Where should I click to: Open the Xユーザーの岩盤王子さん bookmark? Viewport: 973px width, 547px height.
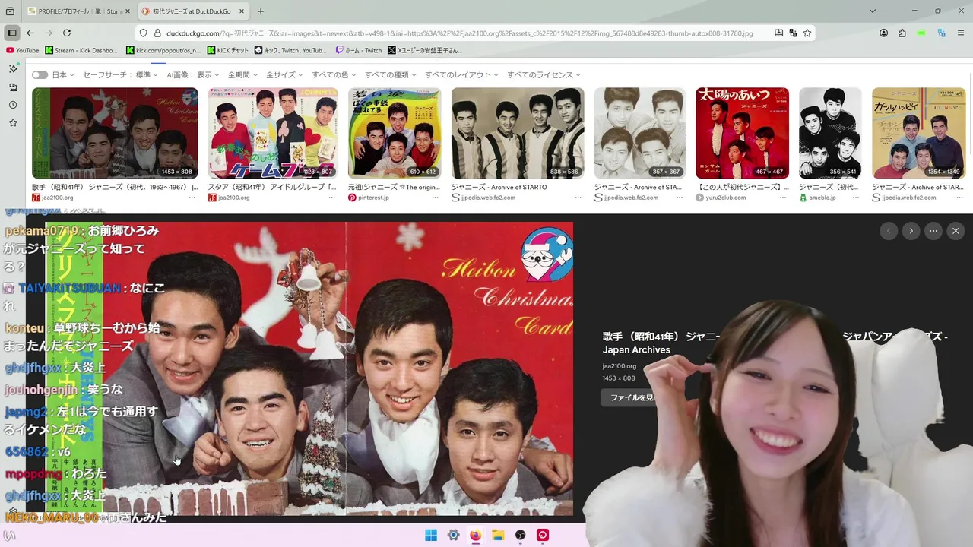(425, 50)
